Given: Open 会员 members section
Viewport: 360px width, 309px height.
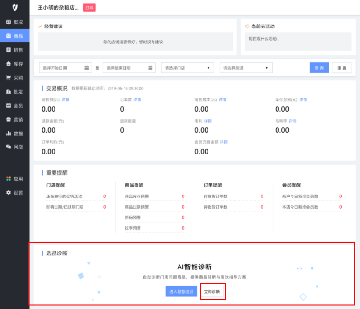Looking at the screenshot, I should [14, 105].
